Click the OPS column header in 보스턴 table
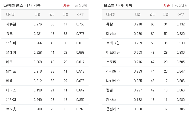The height and width of the screenshot is (116, 191). point(180,14)
